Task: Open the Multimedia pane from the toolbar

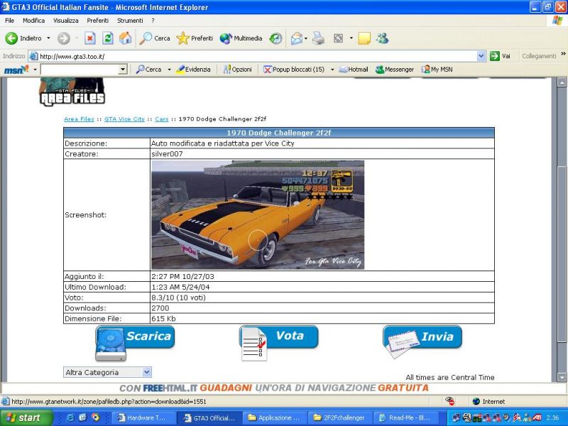Action: pos(241,38)
